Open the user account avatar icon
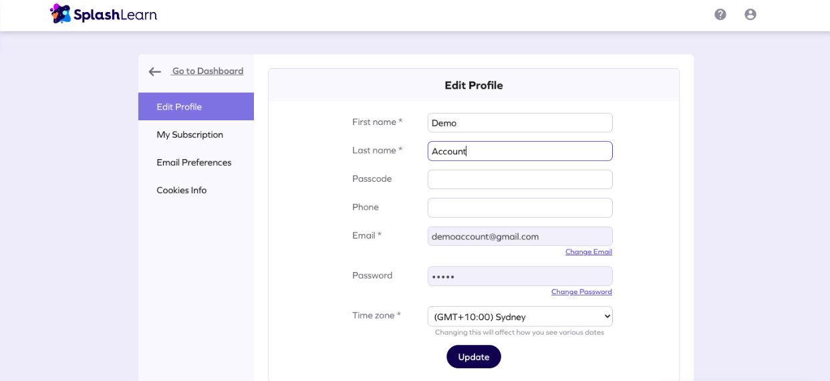The image size is (830, 381). 750,14
